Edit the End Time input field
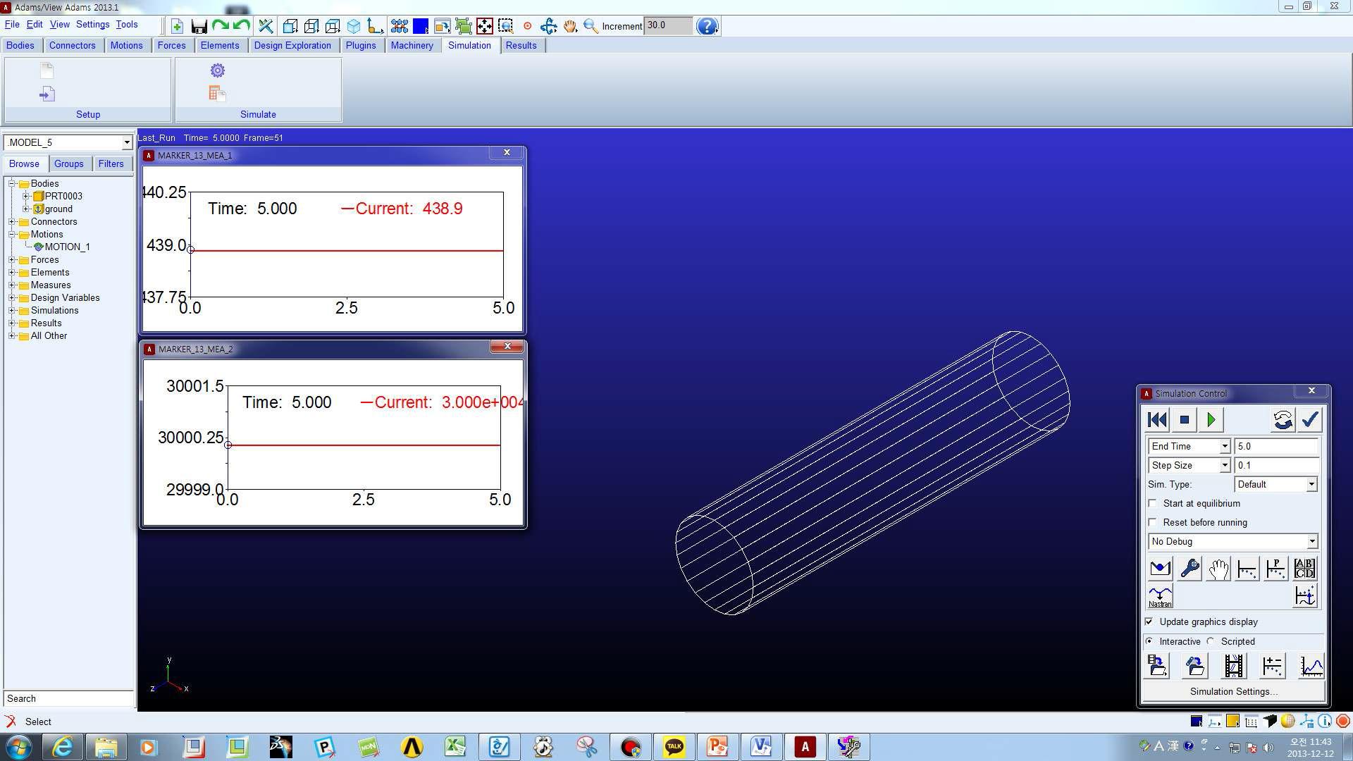This screenshot has width=1353, height=761. tap(1277, 446)
